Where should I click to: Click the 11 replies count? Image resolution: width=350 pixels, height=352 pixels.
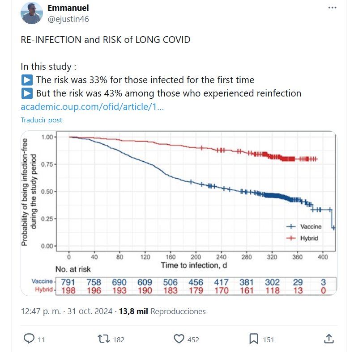[42, 339]
